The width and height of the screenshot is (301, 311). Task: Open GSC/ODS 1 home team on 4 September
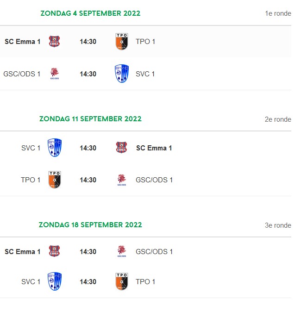22,74
